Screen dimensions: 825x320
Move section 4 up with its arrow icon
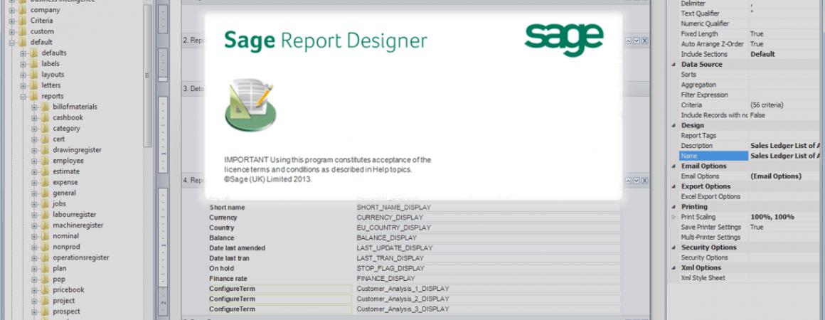click(628, 181)
